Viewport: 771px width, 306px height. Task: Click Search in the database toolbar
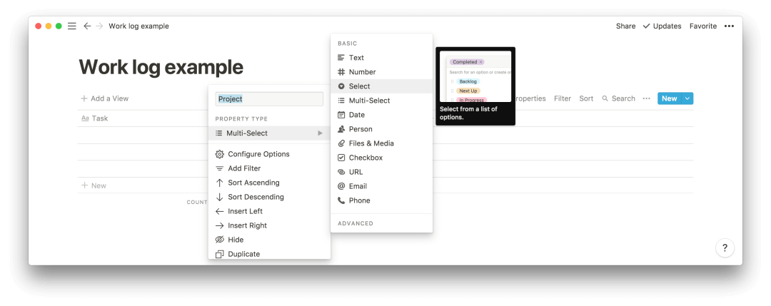click(x=618, y=98)
